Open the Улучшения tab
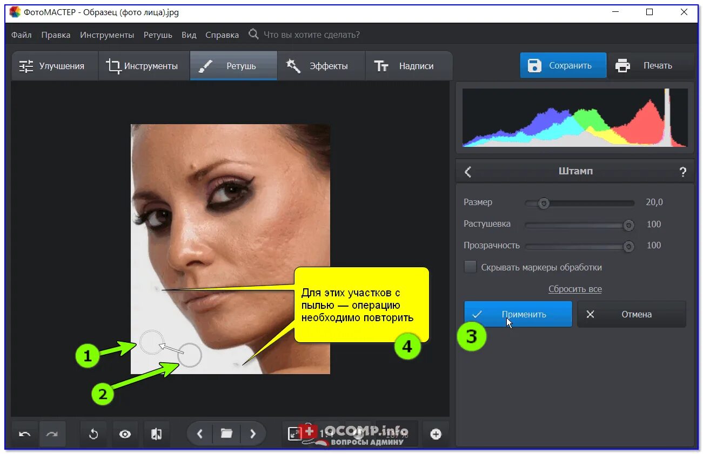The height and width of the screenshot is (454, 703). 55,66
